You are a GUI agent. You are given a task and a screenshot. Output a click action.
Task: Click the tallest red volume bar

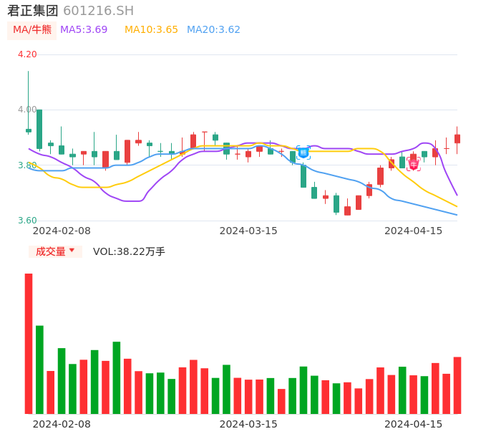tap(29, 343)
